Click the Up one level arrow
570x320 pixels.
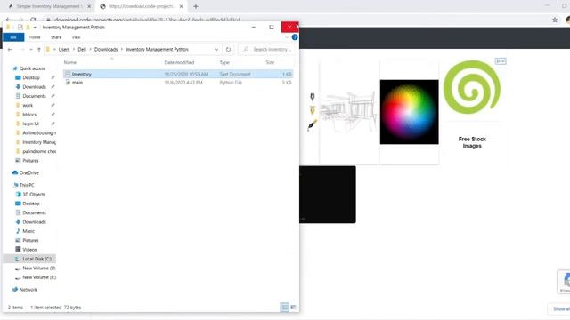[39, 50]
